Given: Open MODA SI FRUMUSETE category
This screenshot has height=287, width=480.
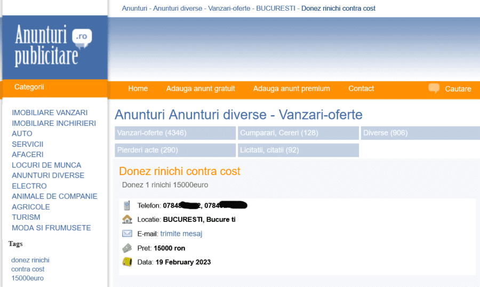Looking at the screenshot, I should tap(51, 228).
